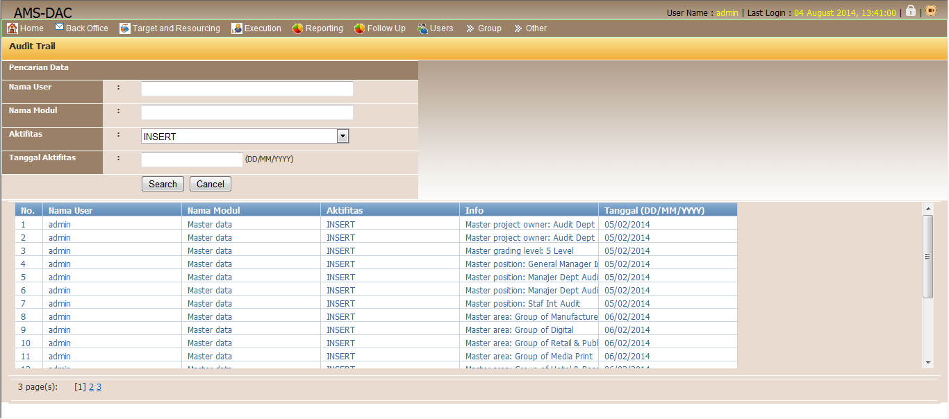The image size is (949, 419).
Task: Click the Reporting pie chart icon
Action: coord(298,28)
